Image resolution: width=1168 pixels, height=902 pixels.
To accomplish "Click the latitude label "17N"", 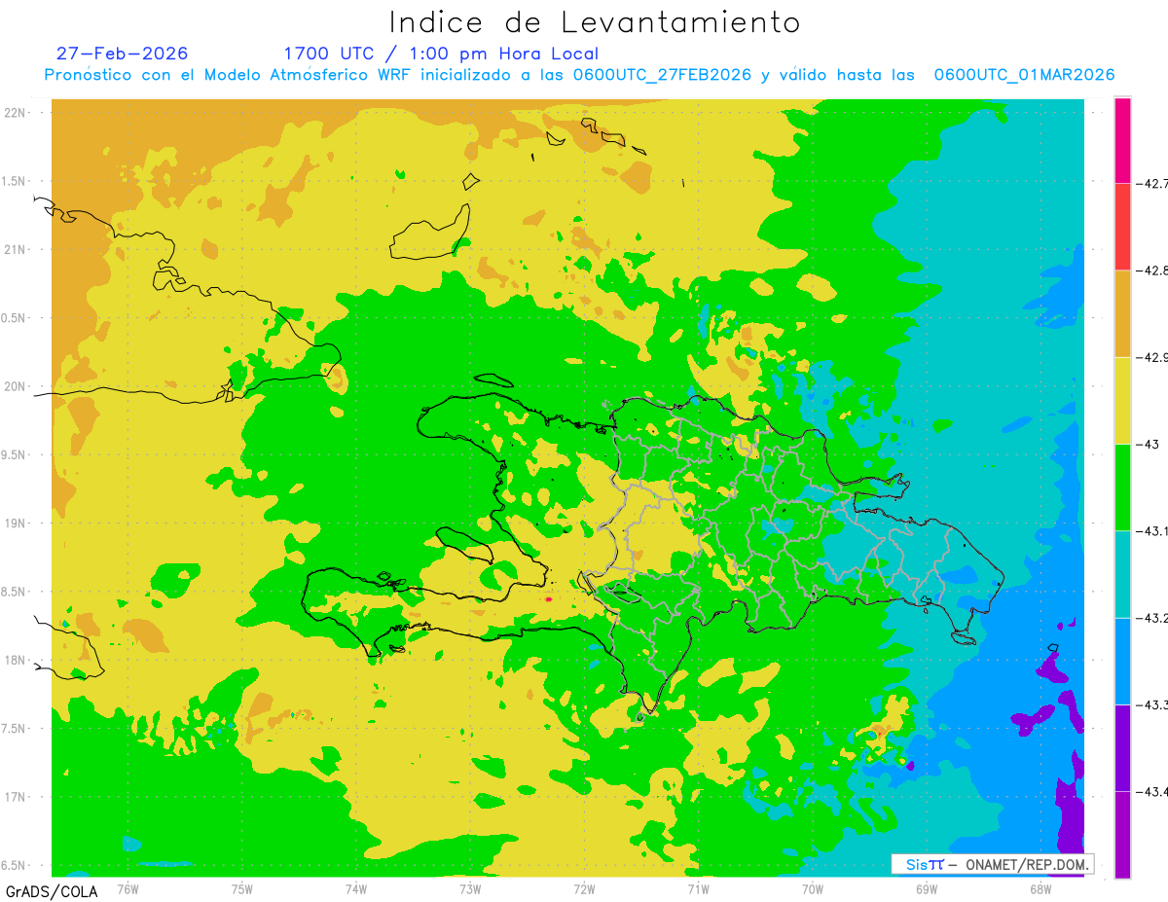I will [x=16, y=797].
